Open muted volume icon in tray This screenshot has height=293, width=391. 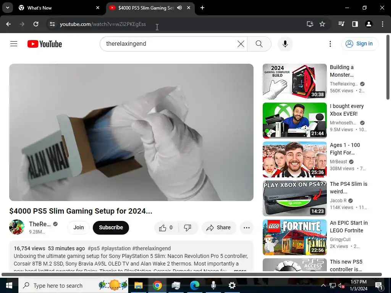point(342,285)
